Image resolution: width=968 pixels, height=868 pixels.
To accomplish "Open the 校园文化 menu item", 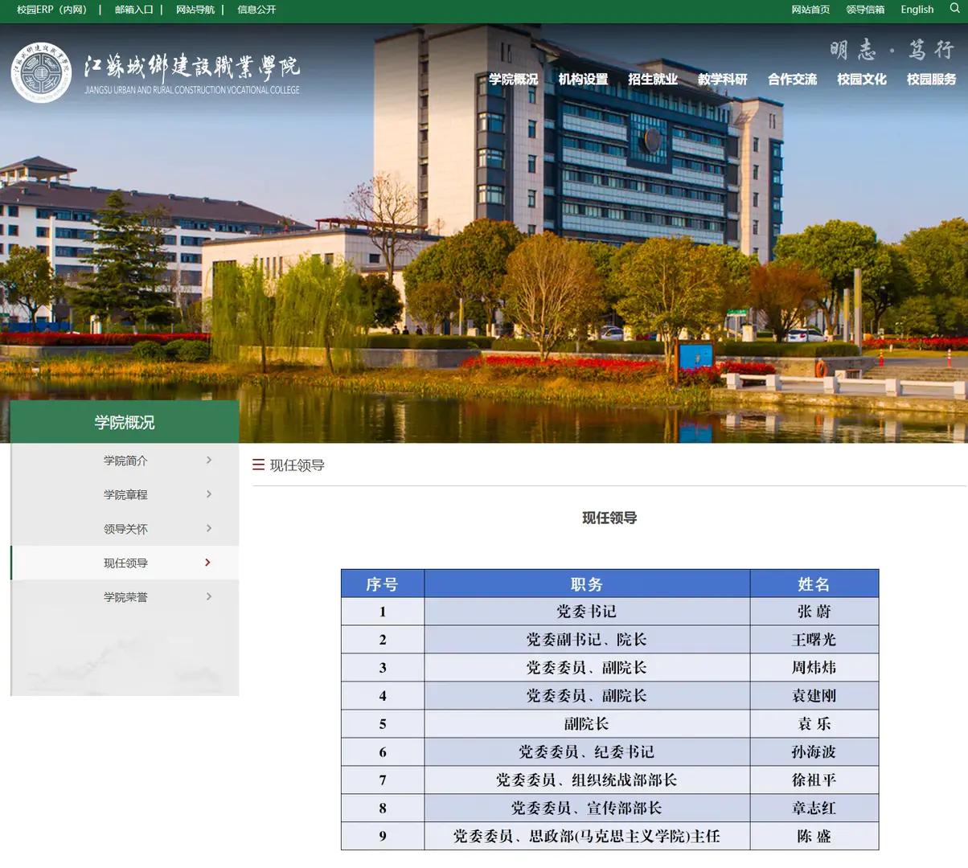I will point(862,79).
